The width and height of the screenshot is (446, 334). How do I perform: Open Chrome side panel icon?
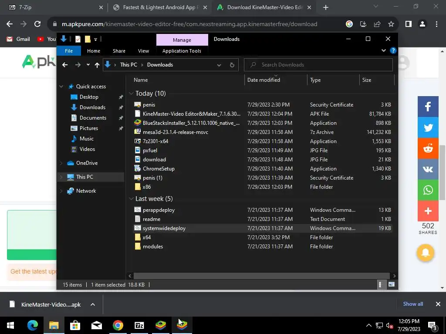409,24
